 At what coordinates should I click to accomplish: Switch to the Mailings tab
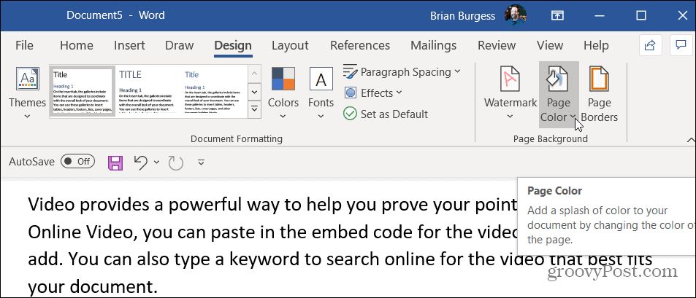pos(433,45)
